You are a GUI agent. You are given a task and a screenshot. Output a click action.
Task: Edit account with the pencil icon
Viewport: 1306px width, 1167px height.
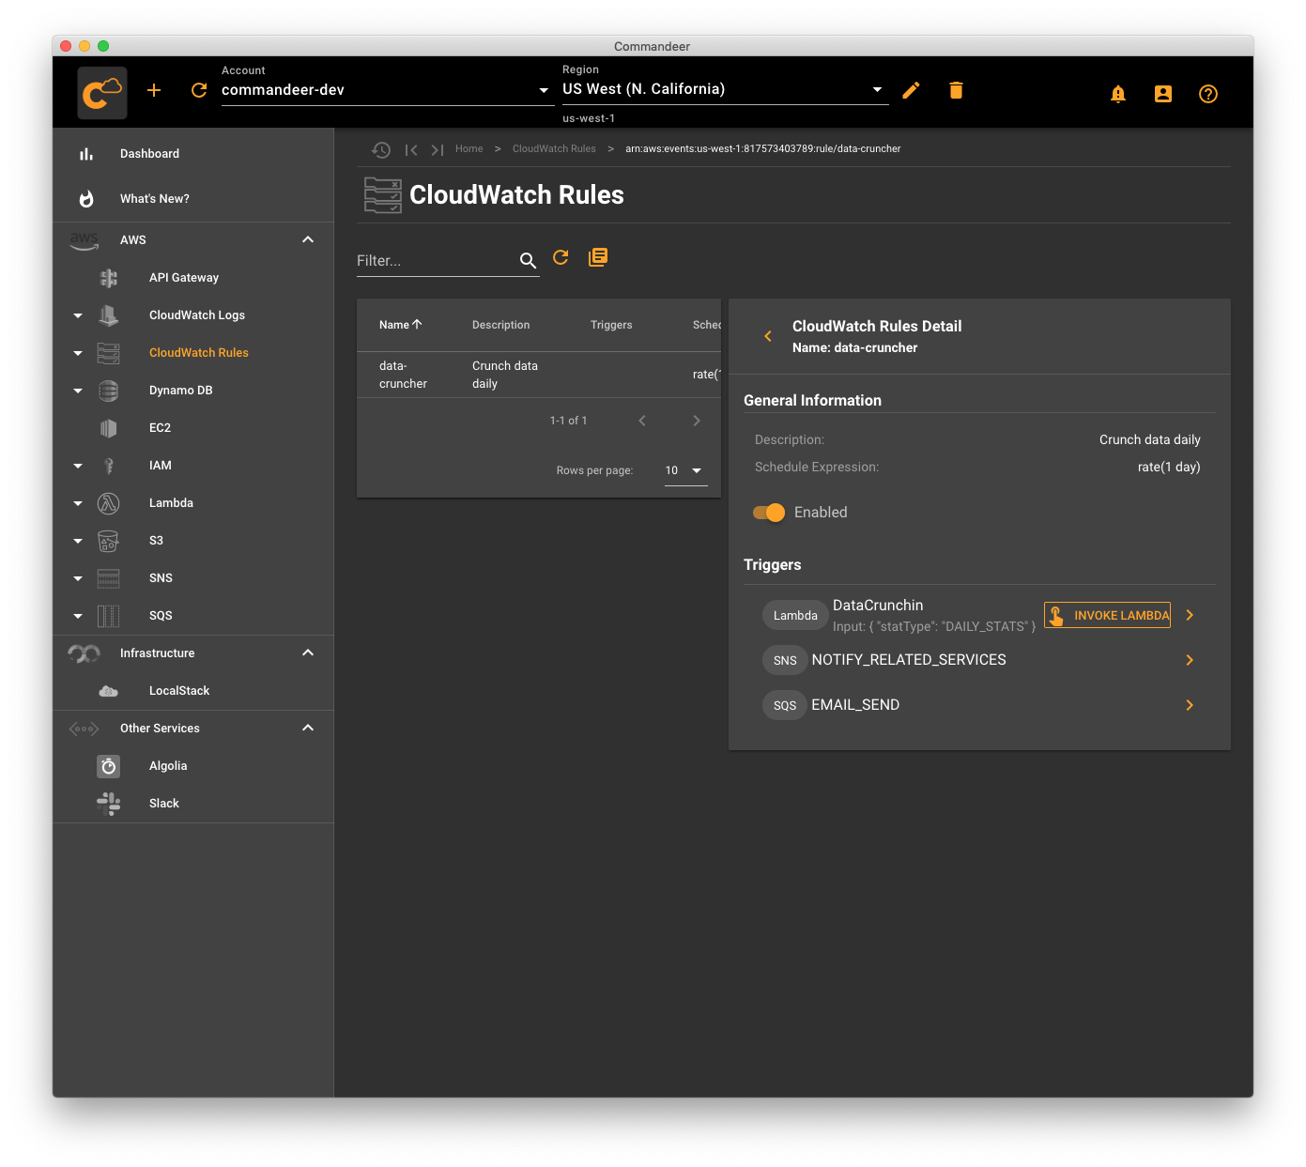911,90
